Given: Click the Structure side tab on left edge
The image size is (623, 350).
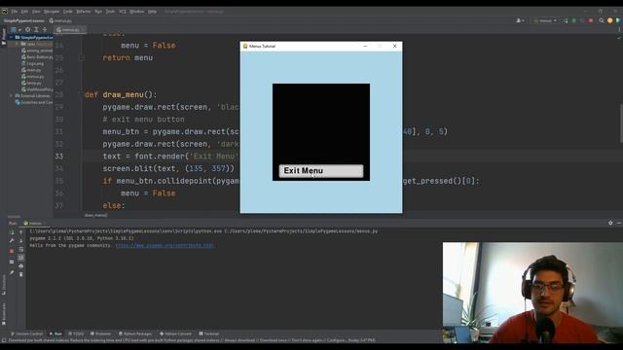Looking at the screenshot, I should 4,284.
